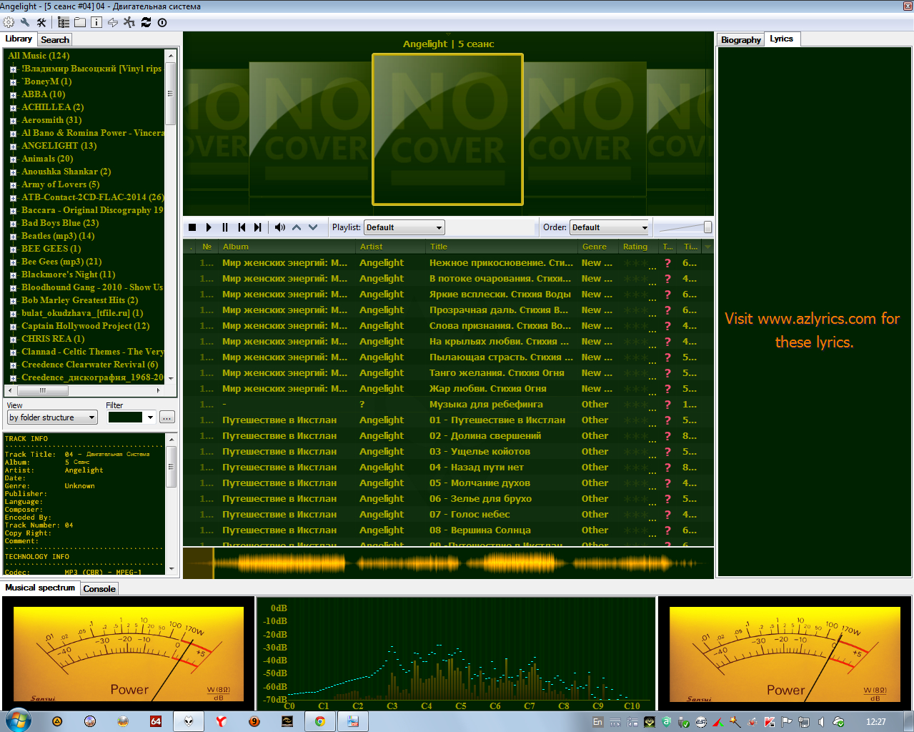The height and width of the screenshot is (732, 914).
Task: Mute sound with the speaker icon
Action: [280, 227]
